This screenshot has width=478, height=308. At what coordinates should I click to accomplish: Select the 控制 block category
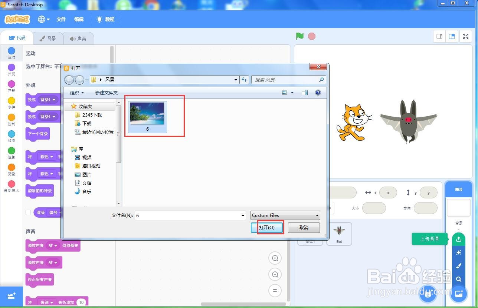tap(12, 120)
